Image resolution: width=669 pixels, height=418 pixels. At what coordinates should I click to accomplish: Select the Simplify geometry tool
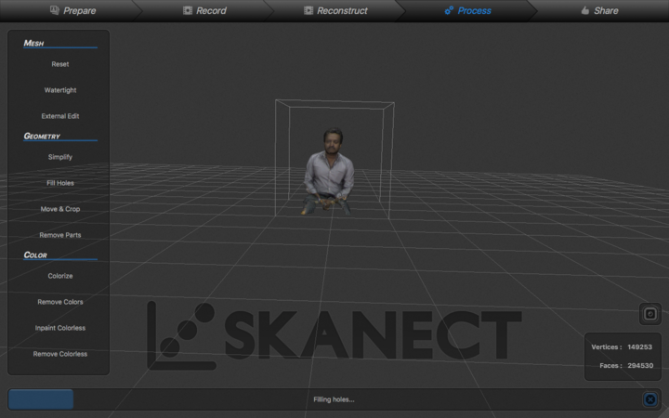tap(60, 157)
